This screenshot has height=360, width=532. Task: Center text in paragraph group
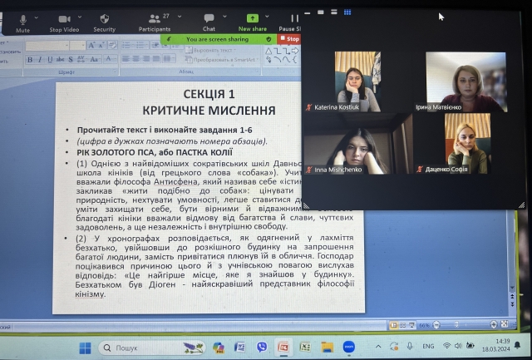click(x=136, y=59)
